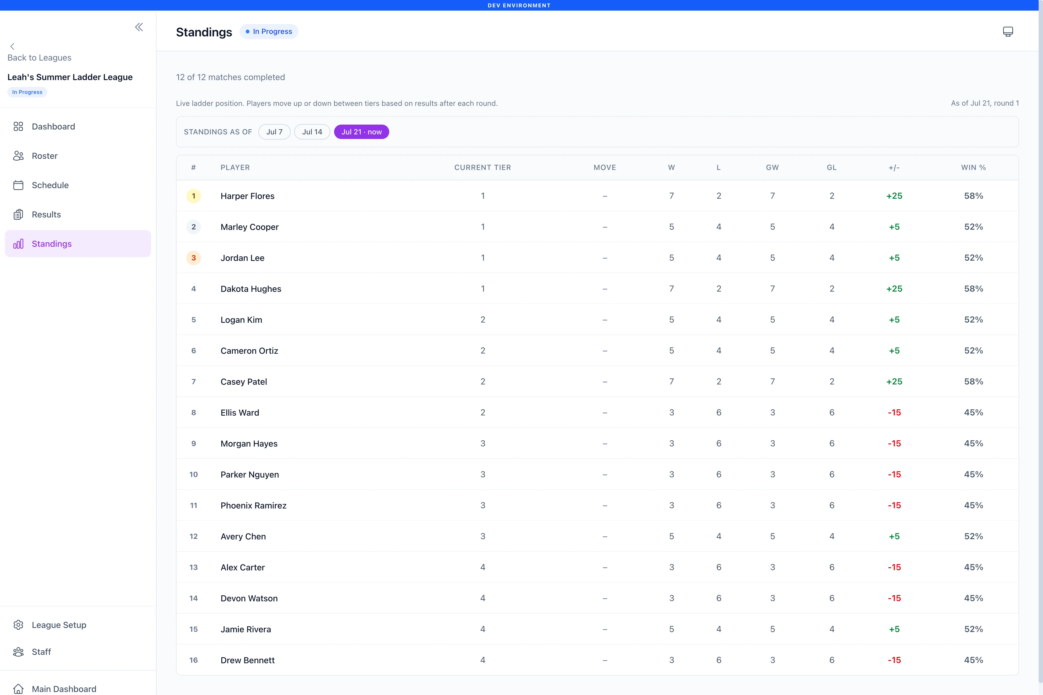
Task: Select player Morgan Hayes
Action: 249,444
